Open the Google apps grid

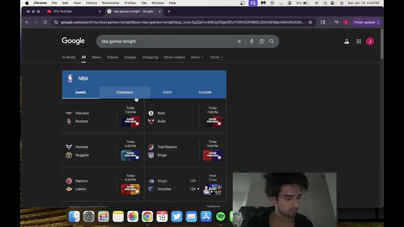pos(359,41)
